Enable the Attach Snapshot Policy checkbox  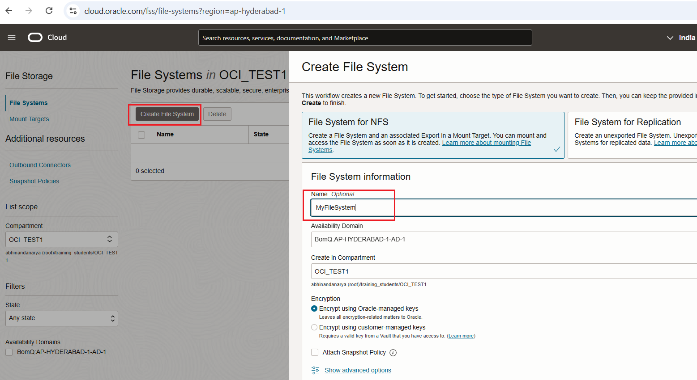click(x=315, y=352)
